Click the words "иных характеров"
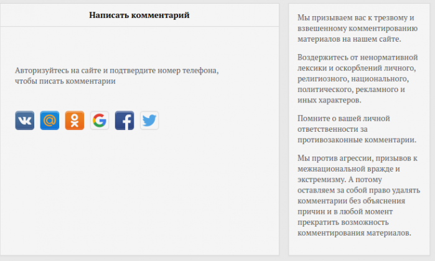The height and width of the screenshot is (261, 435). (329, 100)
